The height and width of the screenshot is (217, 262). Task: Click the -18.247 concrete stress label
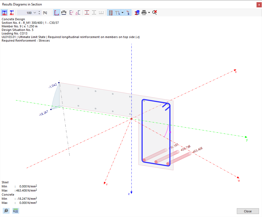coord(44,113)
